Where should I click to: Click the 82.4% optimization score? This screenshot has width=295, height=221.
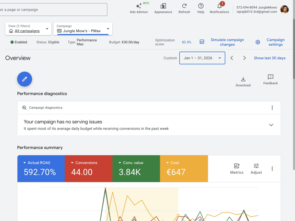point(186,42)
